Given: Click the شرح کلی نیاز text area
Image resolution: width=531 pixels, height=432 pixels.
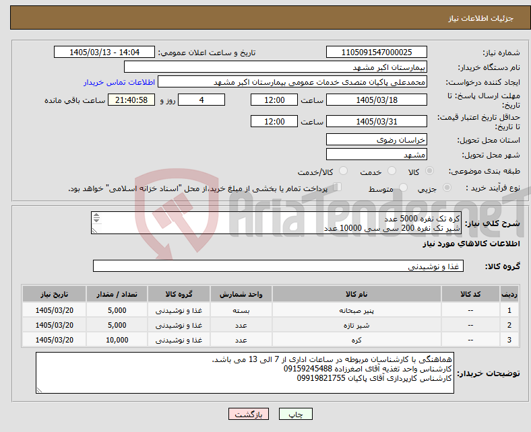Looking at the screenshot, I should 276,223.
